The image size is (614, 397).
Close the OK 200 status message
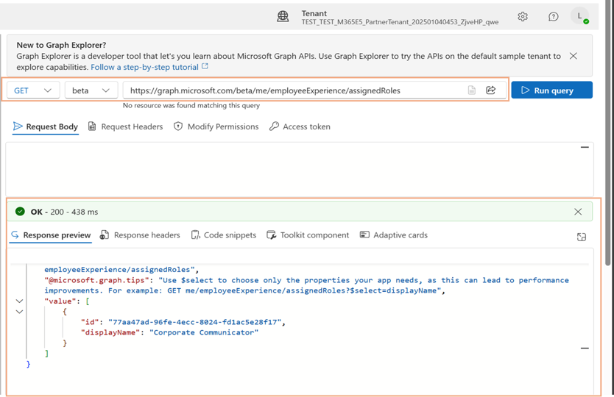[x=578, y=212]
